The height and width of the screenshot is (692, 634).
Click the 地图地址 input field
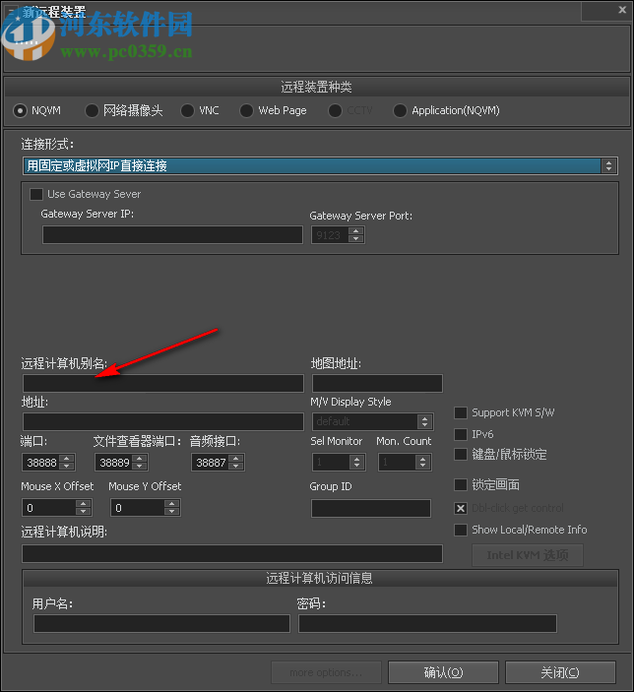pos(377,383)
